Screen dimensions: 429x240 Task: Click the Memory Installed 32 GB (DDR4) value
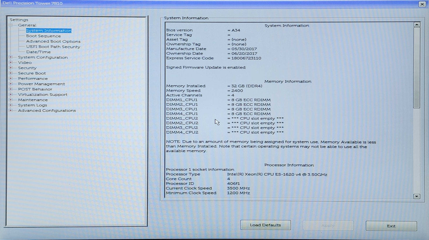247,86
